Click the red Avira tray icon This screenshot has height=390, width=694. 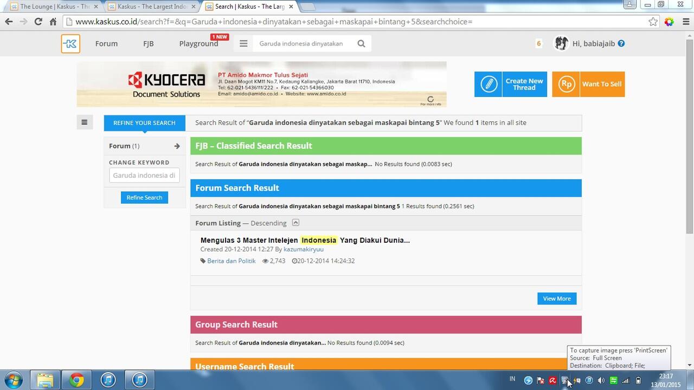[552, 381]
